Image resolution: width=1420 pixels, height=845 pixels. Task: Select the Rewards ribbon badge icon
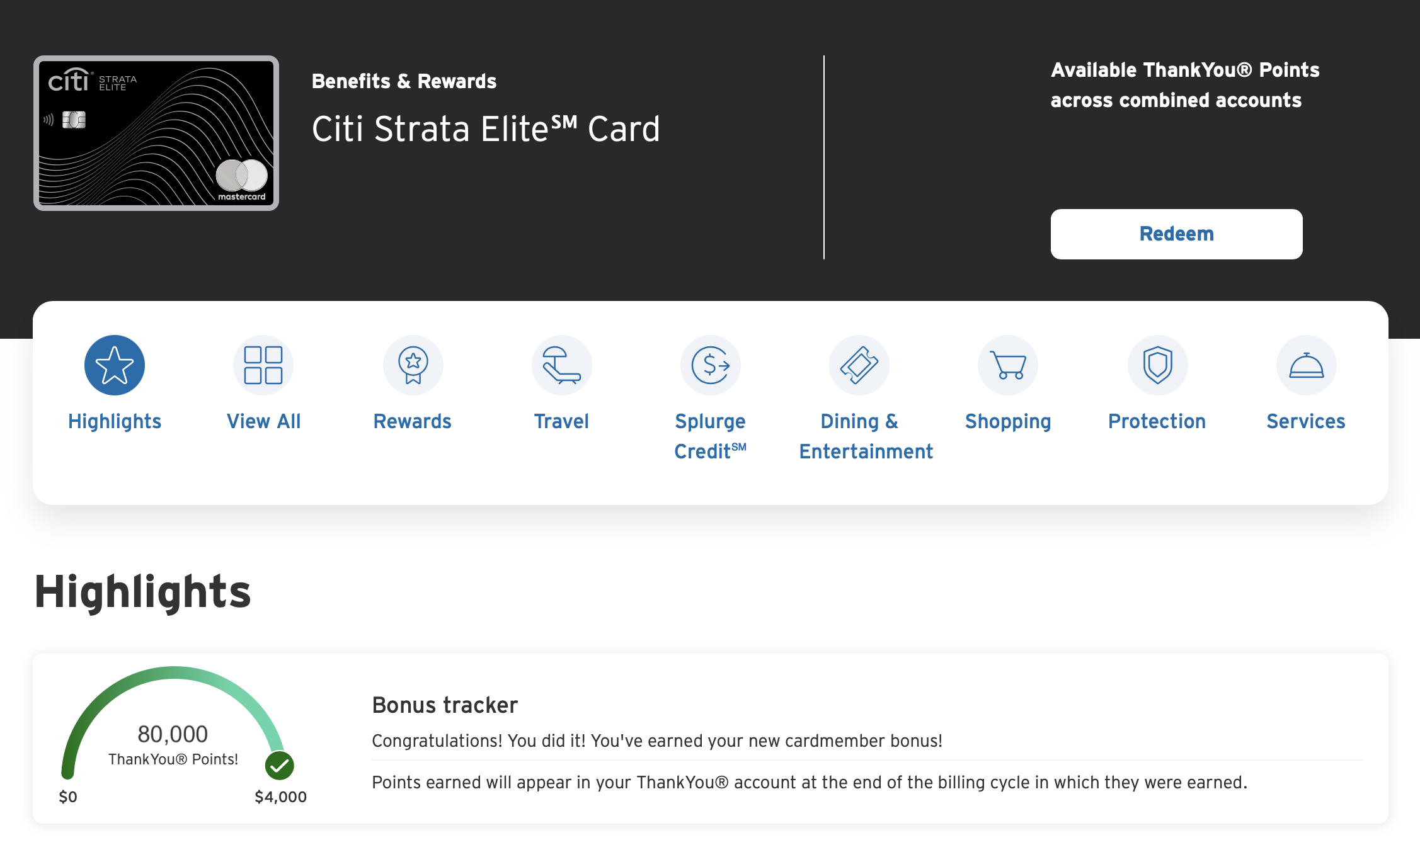pyautogui.click(x=413, y=365)
